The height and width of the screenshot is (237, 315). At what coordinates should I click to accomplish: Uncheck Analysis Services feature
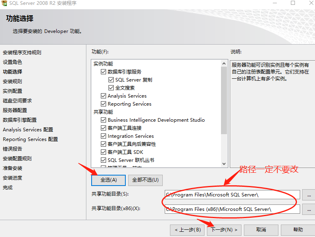click(x=104, y=96)
